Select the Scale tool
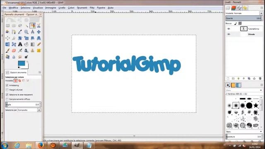 coord(26,38)
